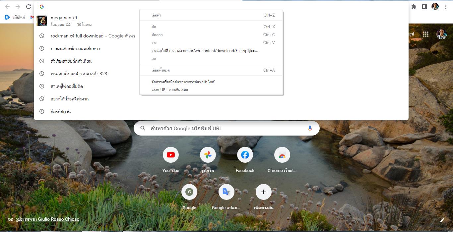Open the Google Translate shortcut
The image size is (453, 232).
(x=226, y=192)
